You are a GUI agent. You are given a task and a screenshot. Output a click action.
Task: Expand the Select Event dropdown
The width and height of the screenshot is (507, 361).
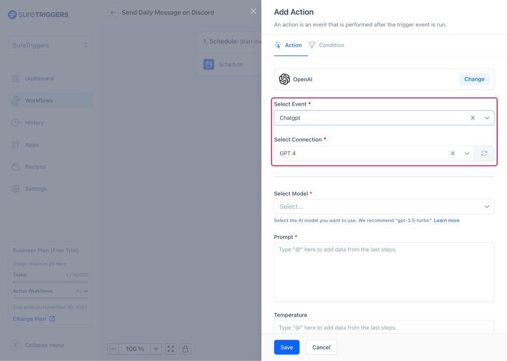(487, 118)
